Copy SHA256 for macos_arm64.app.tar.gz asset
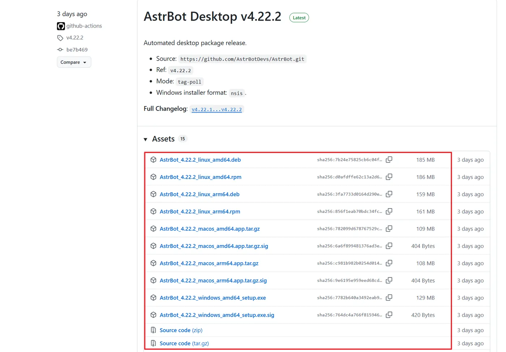506x352 pixels. click(389, 263)
